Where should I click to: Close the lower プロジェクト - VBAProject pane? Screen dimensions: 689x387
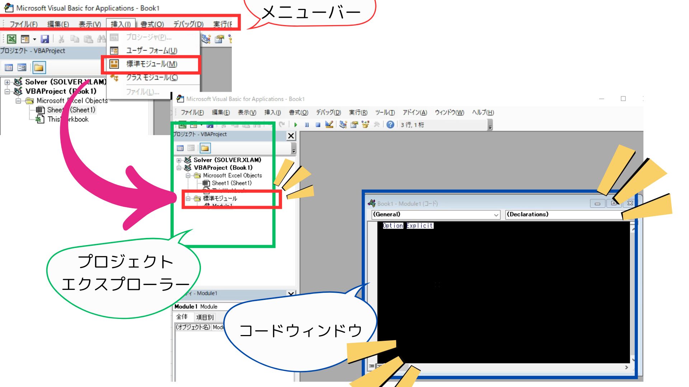[x=291, y=136]
